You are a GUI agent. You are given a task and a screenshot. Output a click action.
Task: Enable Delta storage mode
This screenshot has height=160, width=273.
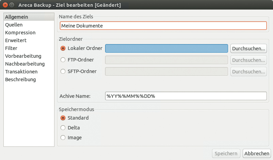tap(63, 128)
